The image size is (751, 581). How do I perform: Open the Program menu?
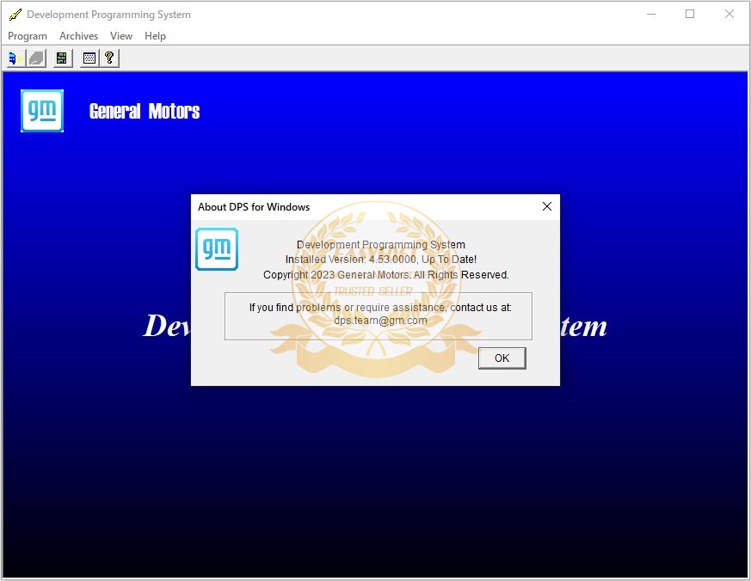click(28, 36)
